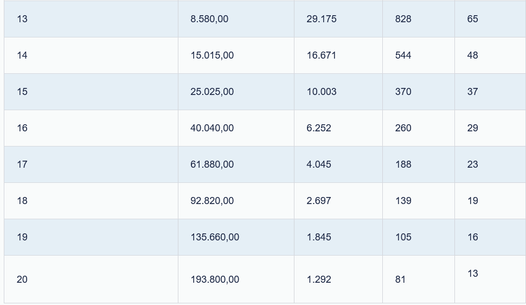Select the 4.045 cell

(319, 164)
